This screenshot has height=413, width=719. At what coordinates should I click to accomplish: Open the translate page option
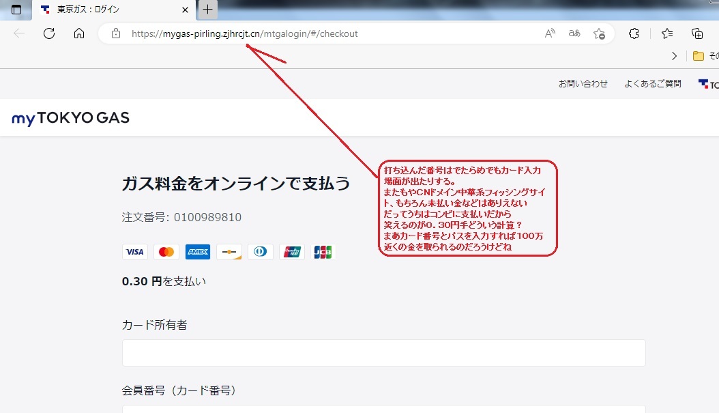tap(574, 33)
